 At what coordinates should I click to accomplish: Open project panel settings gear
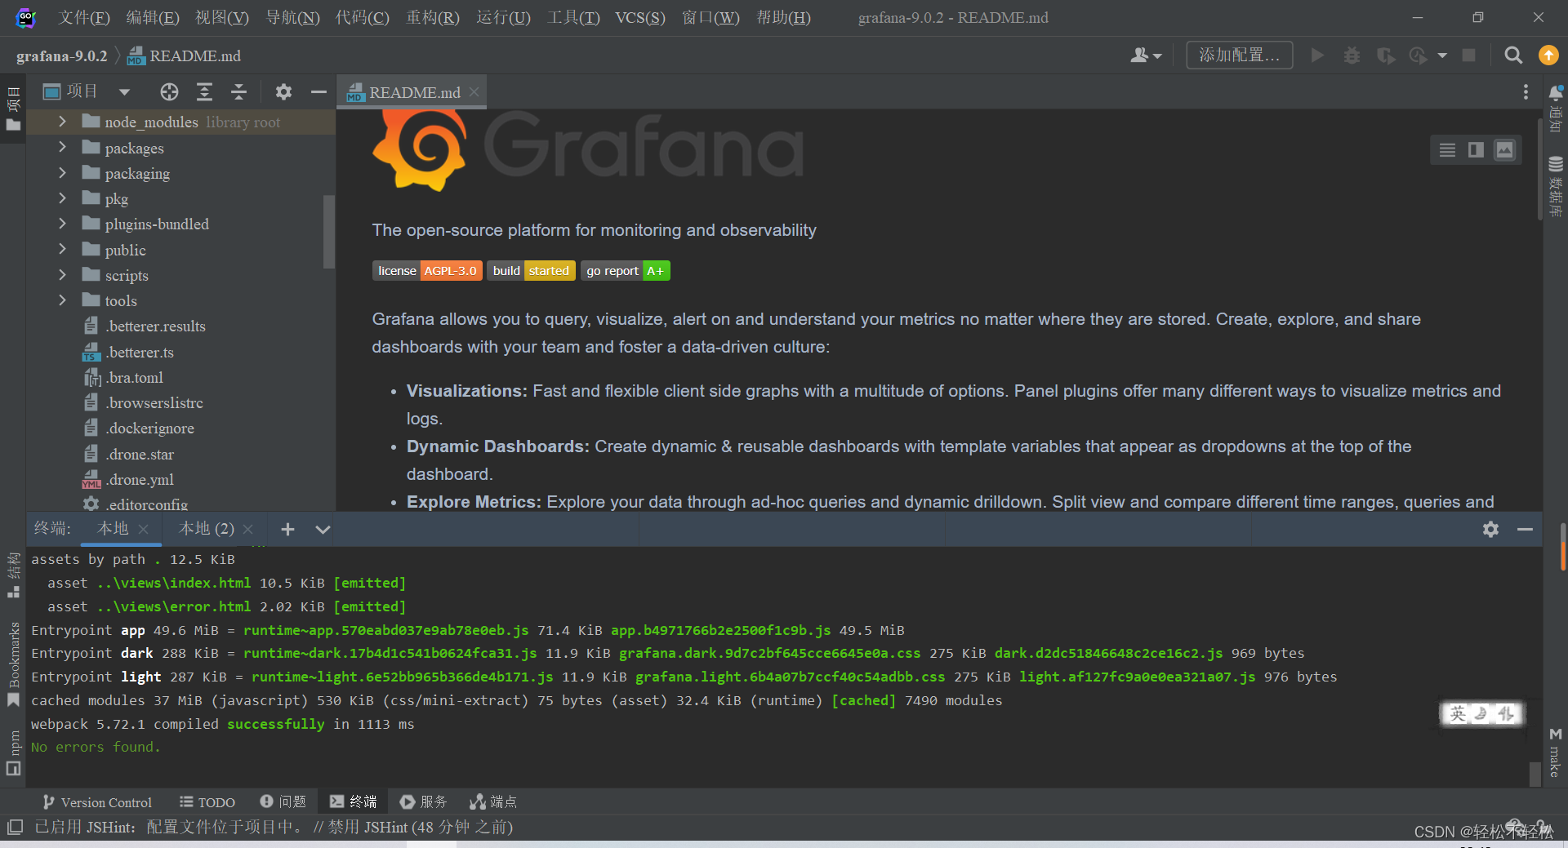click(283, 92)
